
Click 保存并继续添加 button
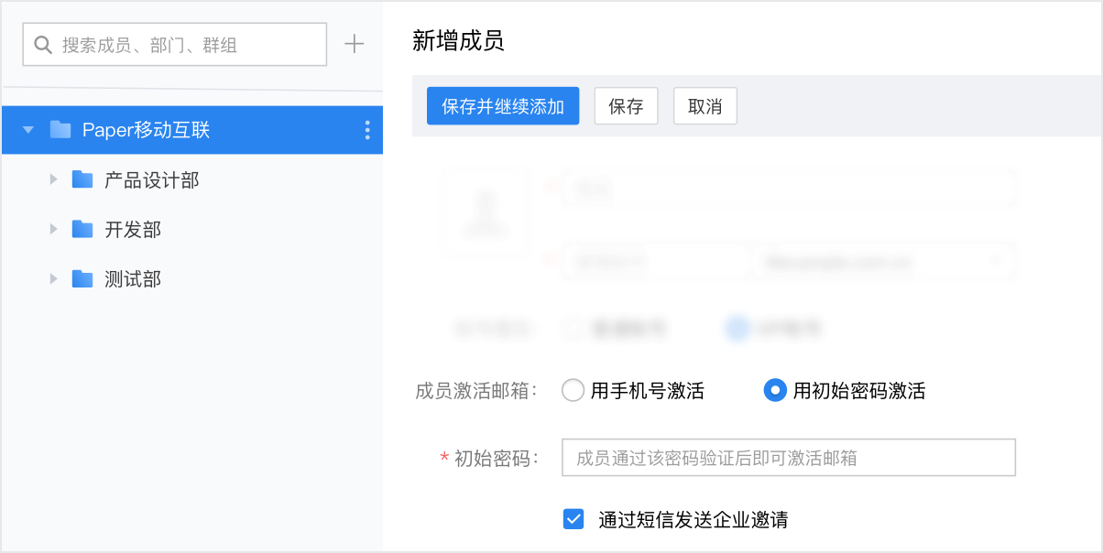[502, 106]
